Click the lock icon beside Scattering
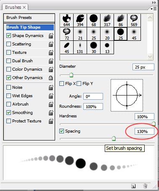The image size is (159, 191). [x=51, y=44]
